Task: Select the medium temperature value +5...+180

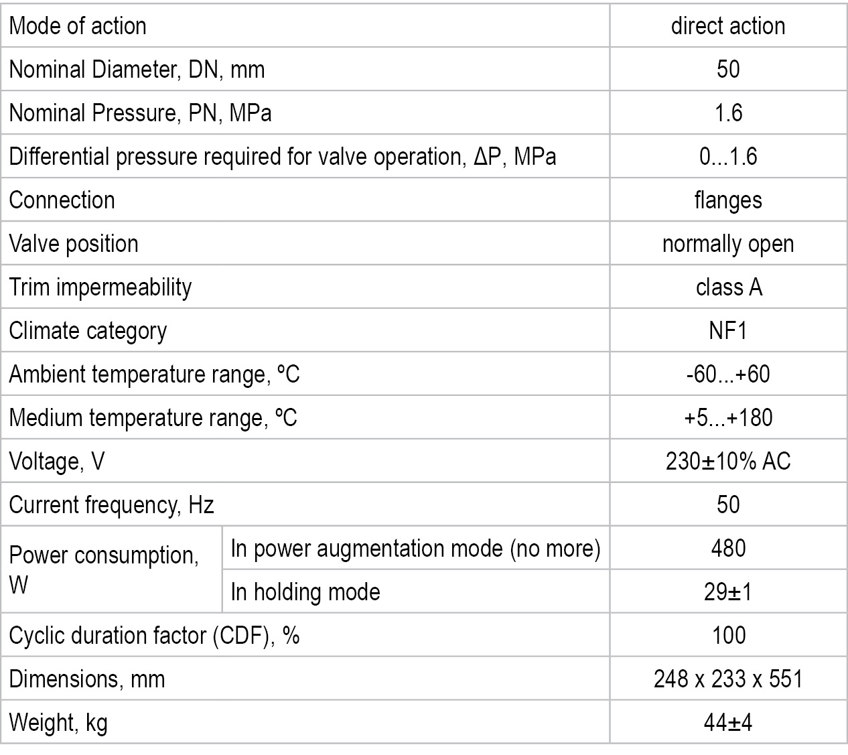Action: pos(728,417)
